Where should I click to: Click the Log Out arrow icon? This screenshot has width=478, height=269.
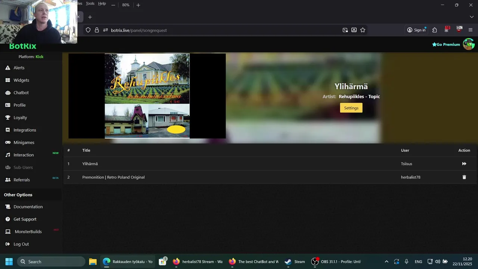7,244
